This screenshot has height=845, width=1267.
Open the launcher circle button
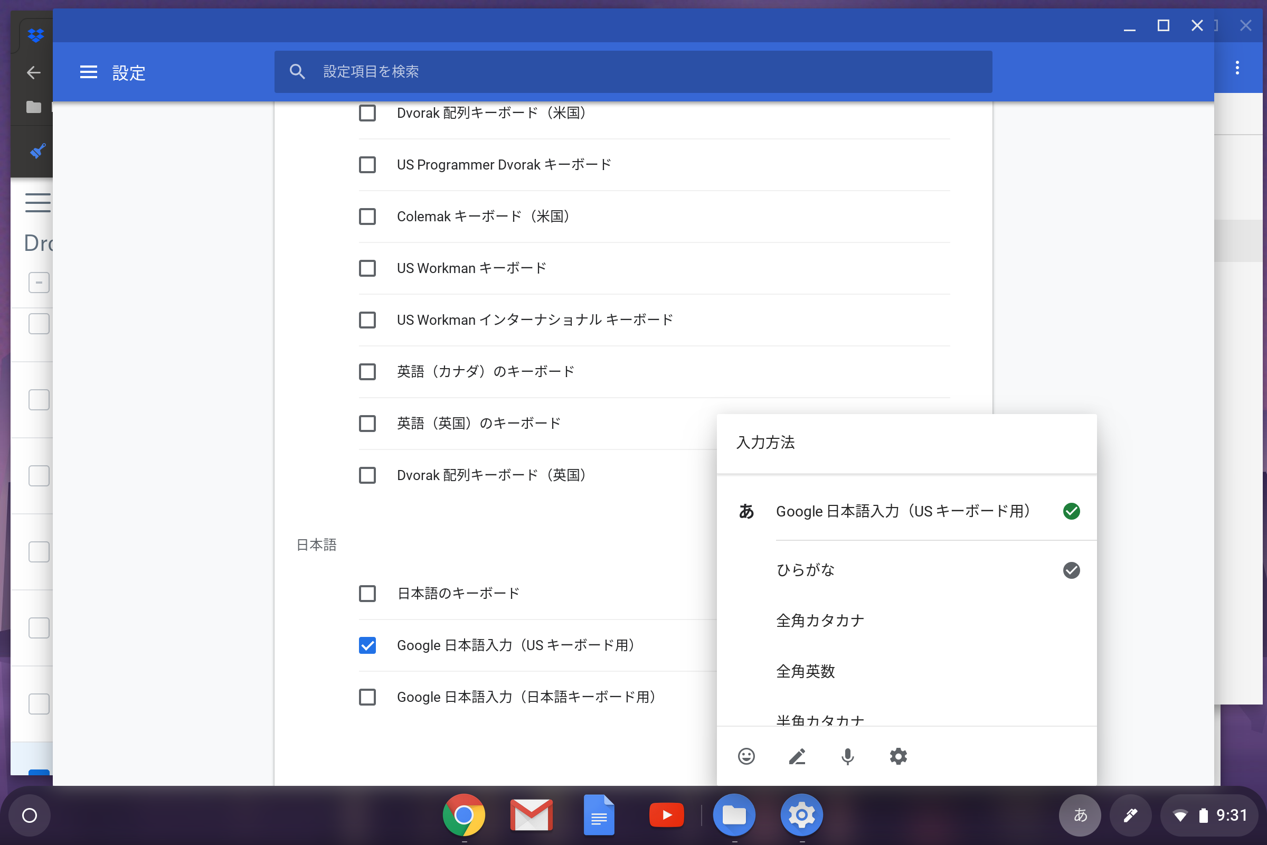(30, 815)
